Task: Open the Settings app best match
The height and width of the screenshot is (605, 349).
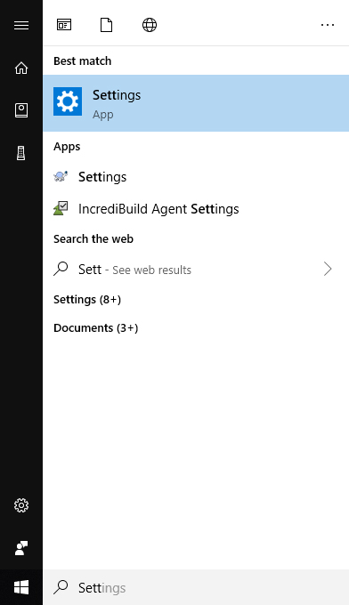Action: (196, 103)
